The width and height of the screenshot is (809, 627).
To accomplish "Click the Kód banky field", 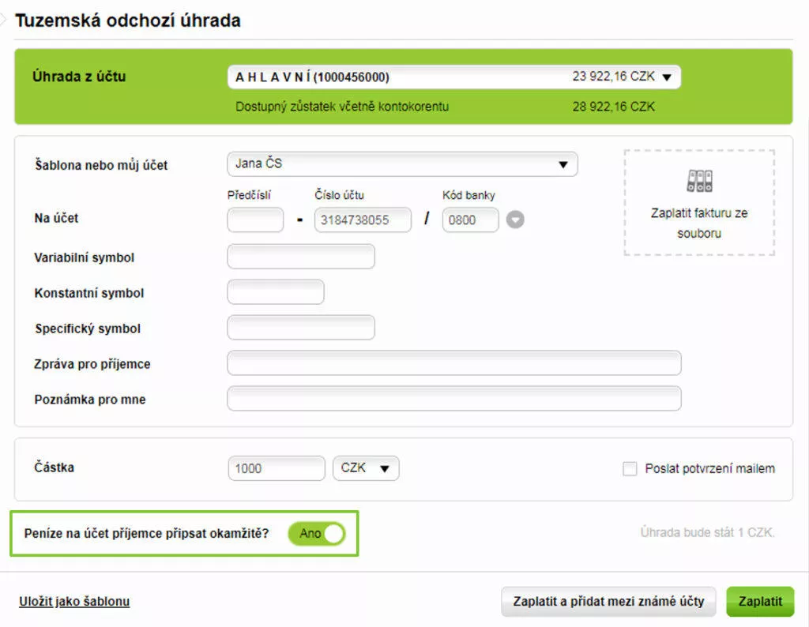I will [470, 220].
